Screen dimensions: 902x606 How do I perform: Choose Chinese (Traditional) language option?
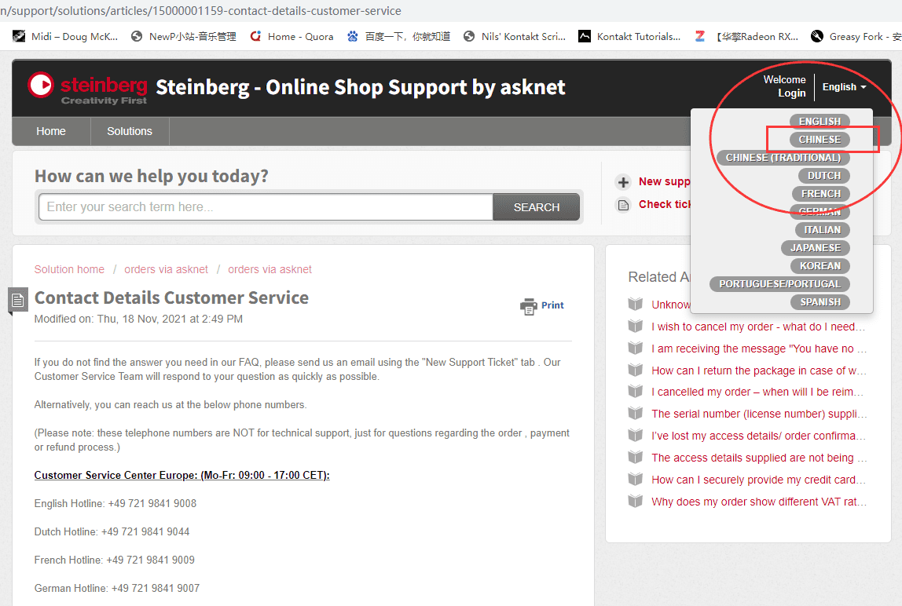(x=783, y=158)
